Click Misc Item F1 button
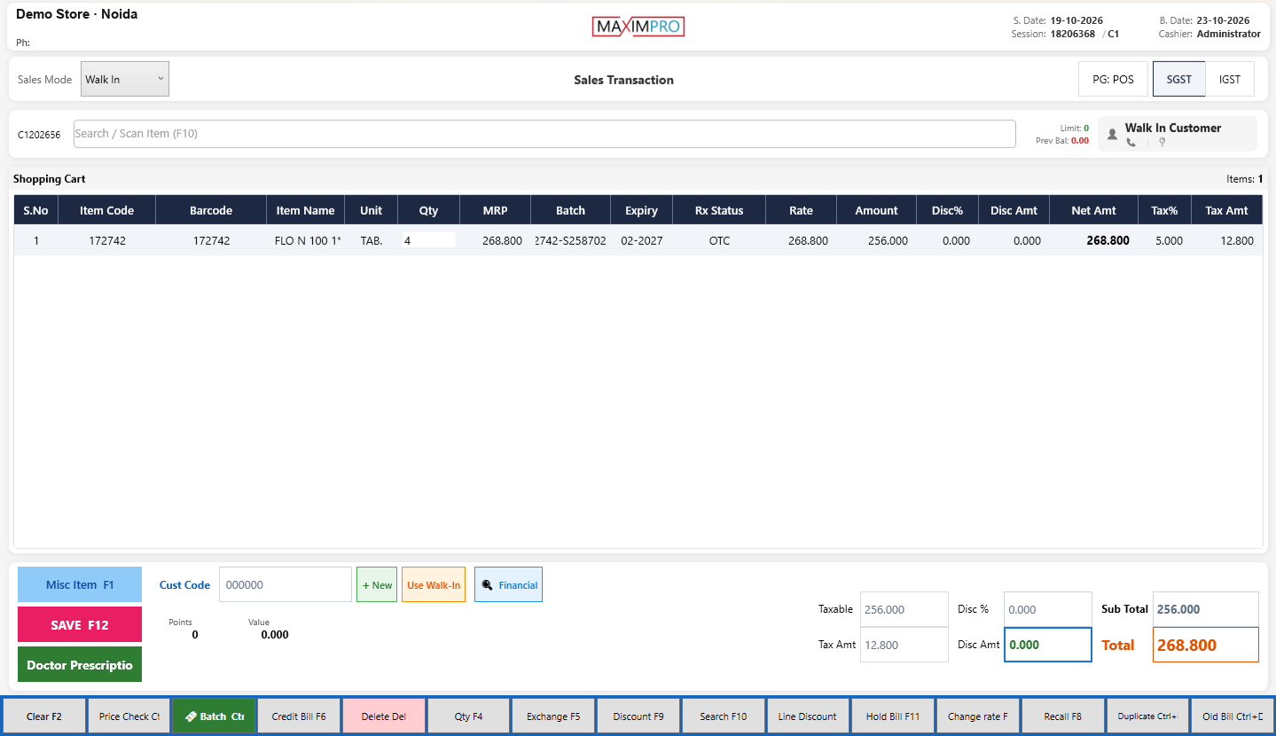Viewport: 1276px width, 736px height. (80, 584)
